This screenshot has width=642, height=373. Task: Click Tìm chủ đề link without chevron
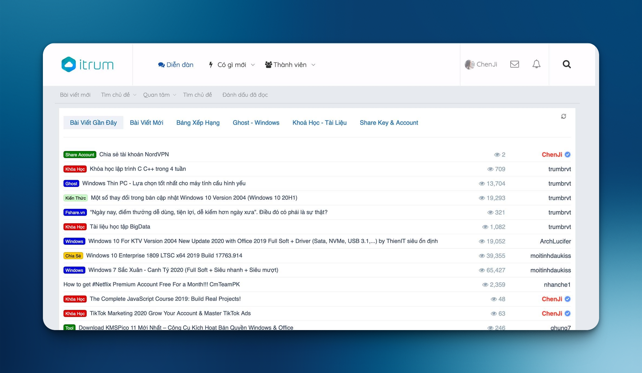point(197,95)
